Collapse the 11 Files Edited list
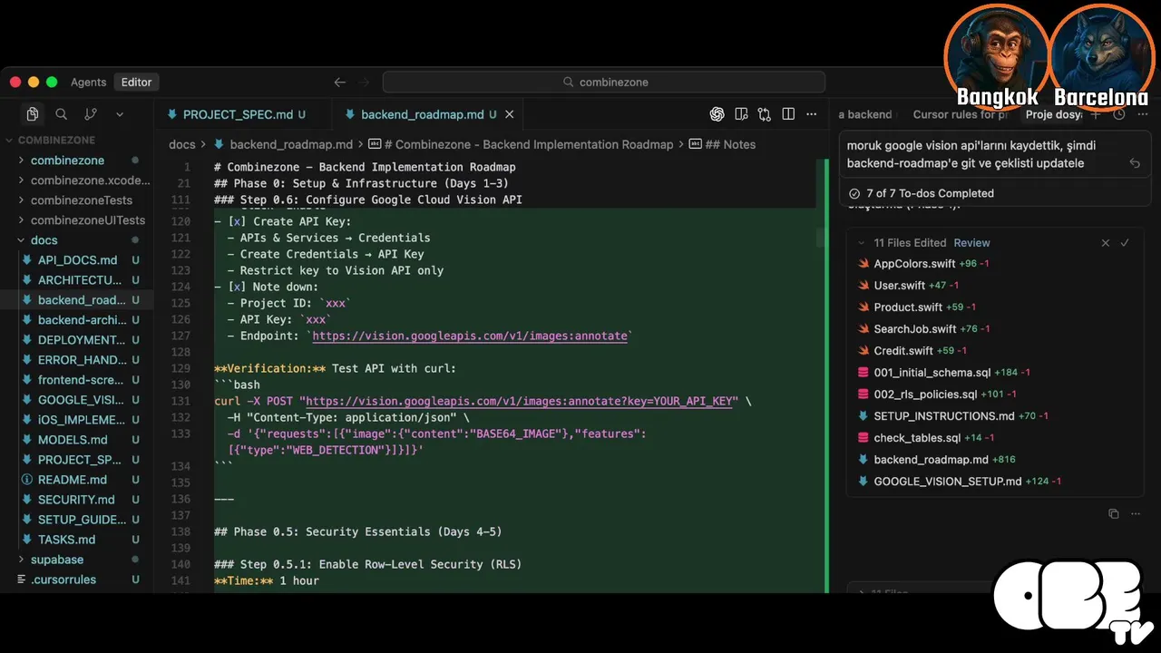This screenshot has width=1161, height=653. coord(862,243)
